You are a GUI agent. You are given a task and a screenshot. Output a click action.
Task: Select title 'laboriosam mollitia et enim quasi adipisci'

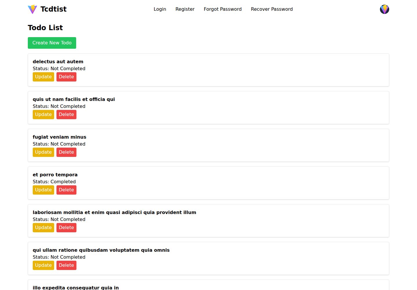tap(114, 212)
